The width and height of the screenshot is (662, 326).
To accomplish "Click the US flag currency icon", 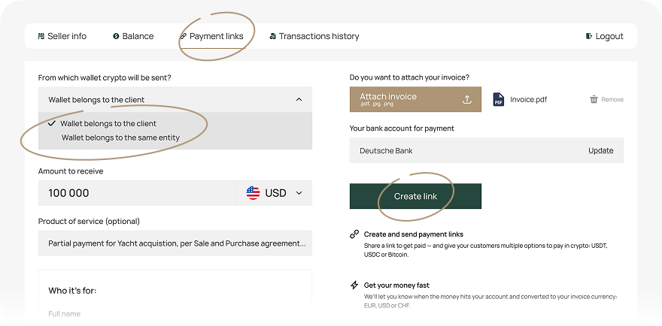I will pyautogui.click(x=254, y=193).
